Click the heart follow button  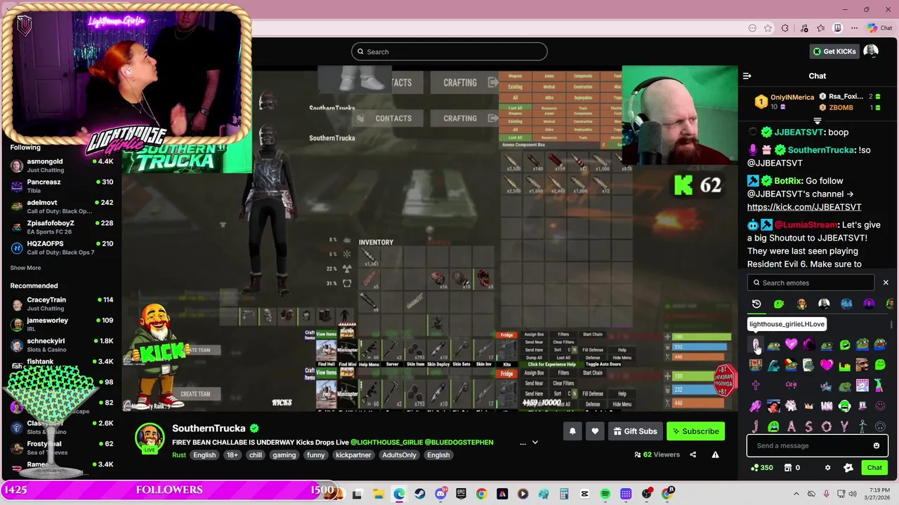tap(595, 431)
